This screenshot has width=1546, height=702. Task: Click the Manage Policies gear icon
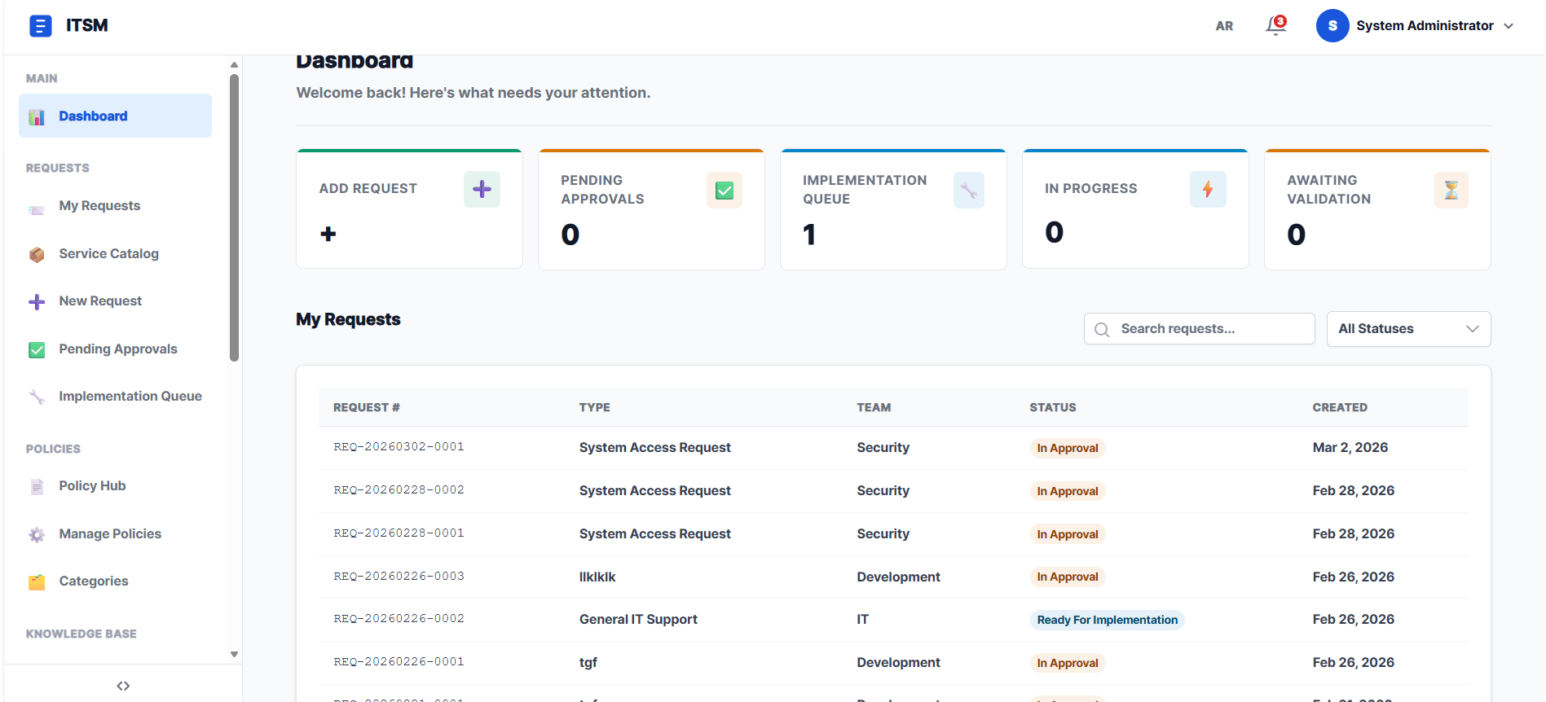37,535
